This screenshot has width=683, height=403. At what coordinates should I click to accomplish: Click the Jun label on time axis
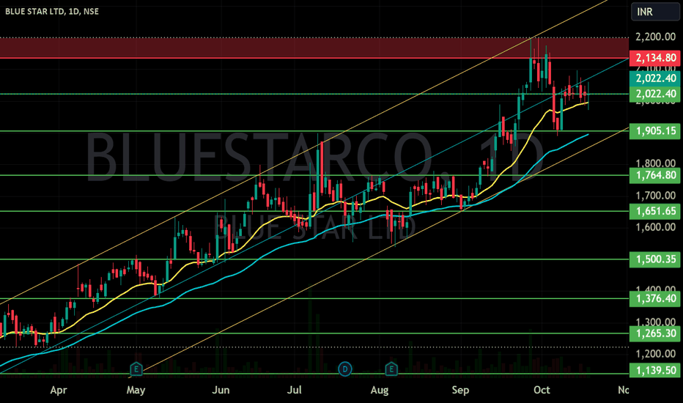click(x=221, y=390)
